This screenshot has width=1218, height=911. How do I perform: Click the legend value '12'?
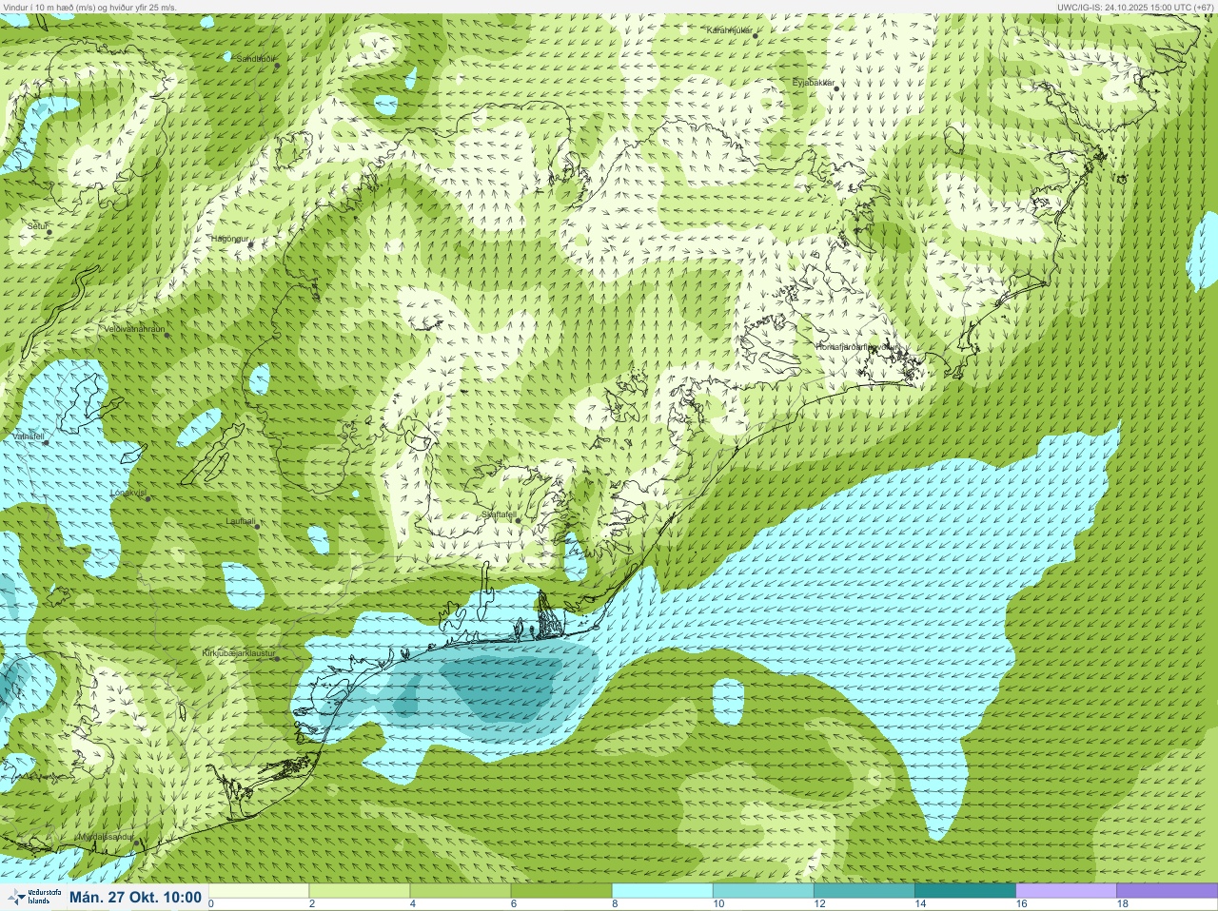[x=819, y=904]
